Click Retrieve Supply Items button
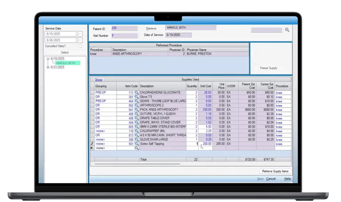Screen dimensions: 341x202 (x=275, y=171)
